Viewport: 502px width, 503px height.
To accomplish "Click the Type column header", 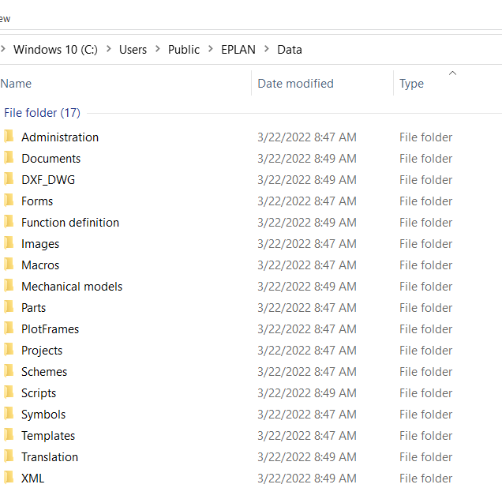I will [411, 84].
